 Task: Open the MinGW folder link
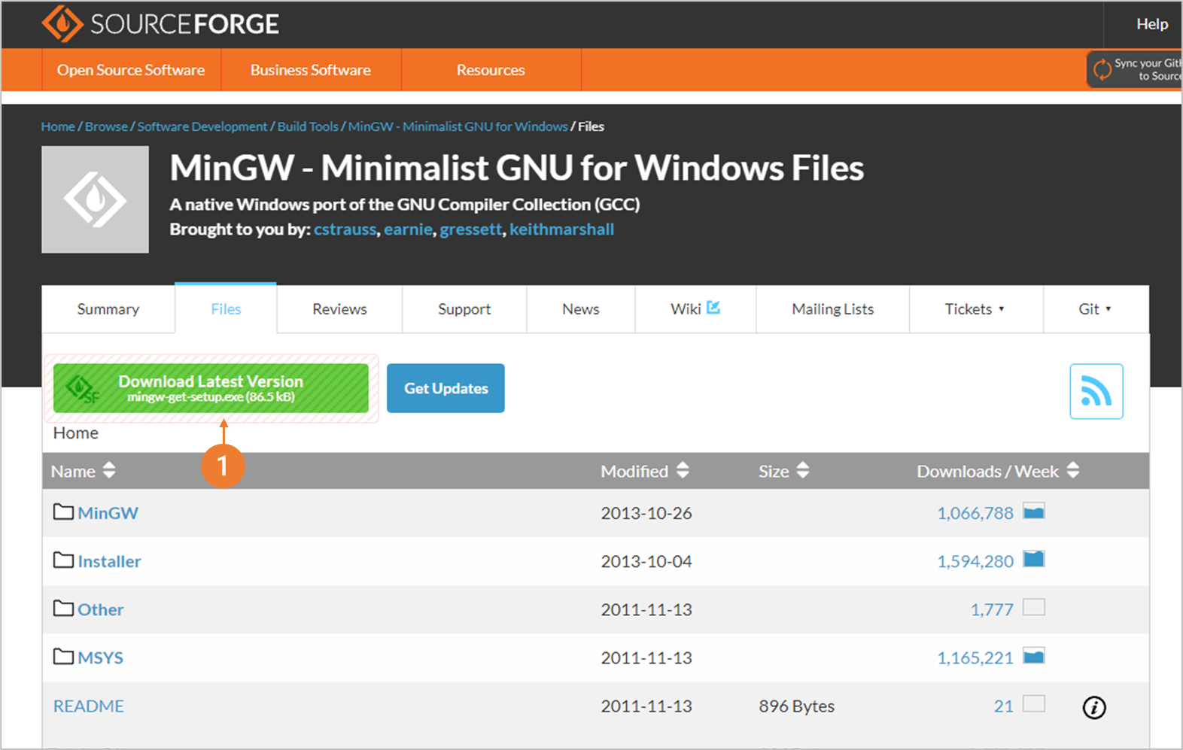click(x=108, y=513)
